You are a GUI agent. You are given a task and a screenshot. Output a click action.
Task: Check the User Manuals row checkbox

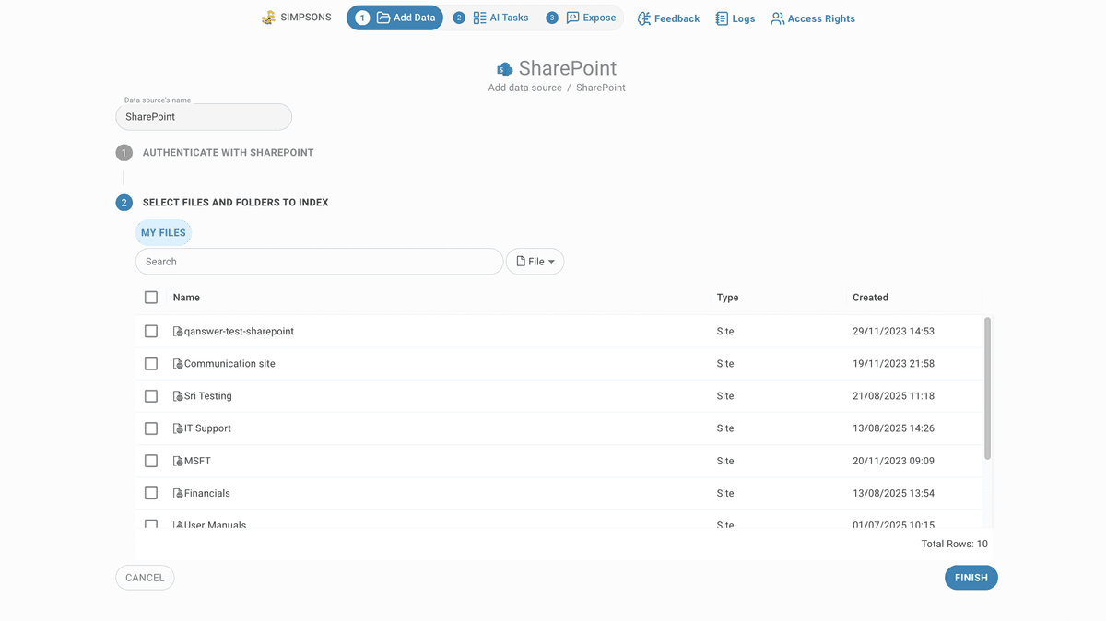pos(151,524)
